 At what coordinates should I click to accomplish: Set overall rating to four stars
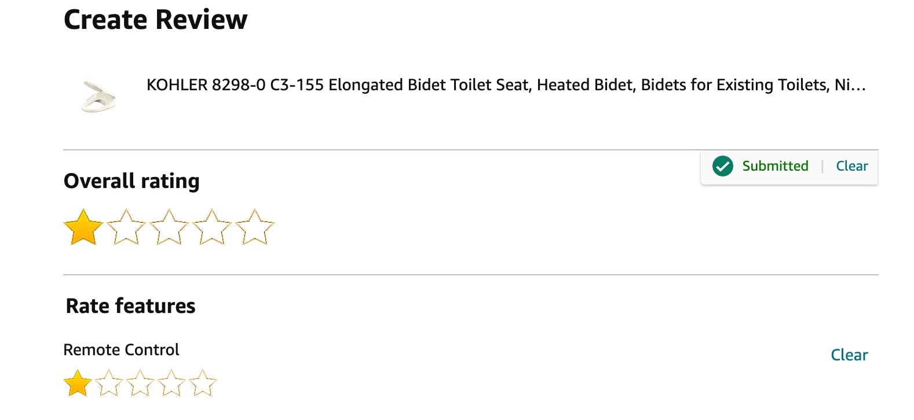(x=212, y=227)
